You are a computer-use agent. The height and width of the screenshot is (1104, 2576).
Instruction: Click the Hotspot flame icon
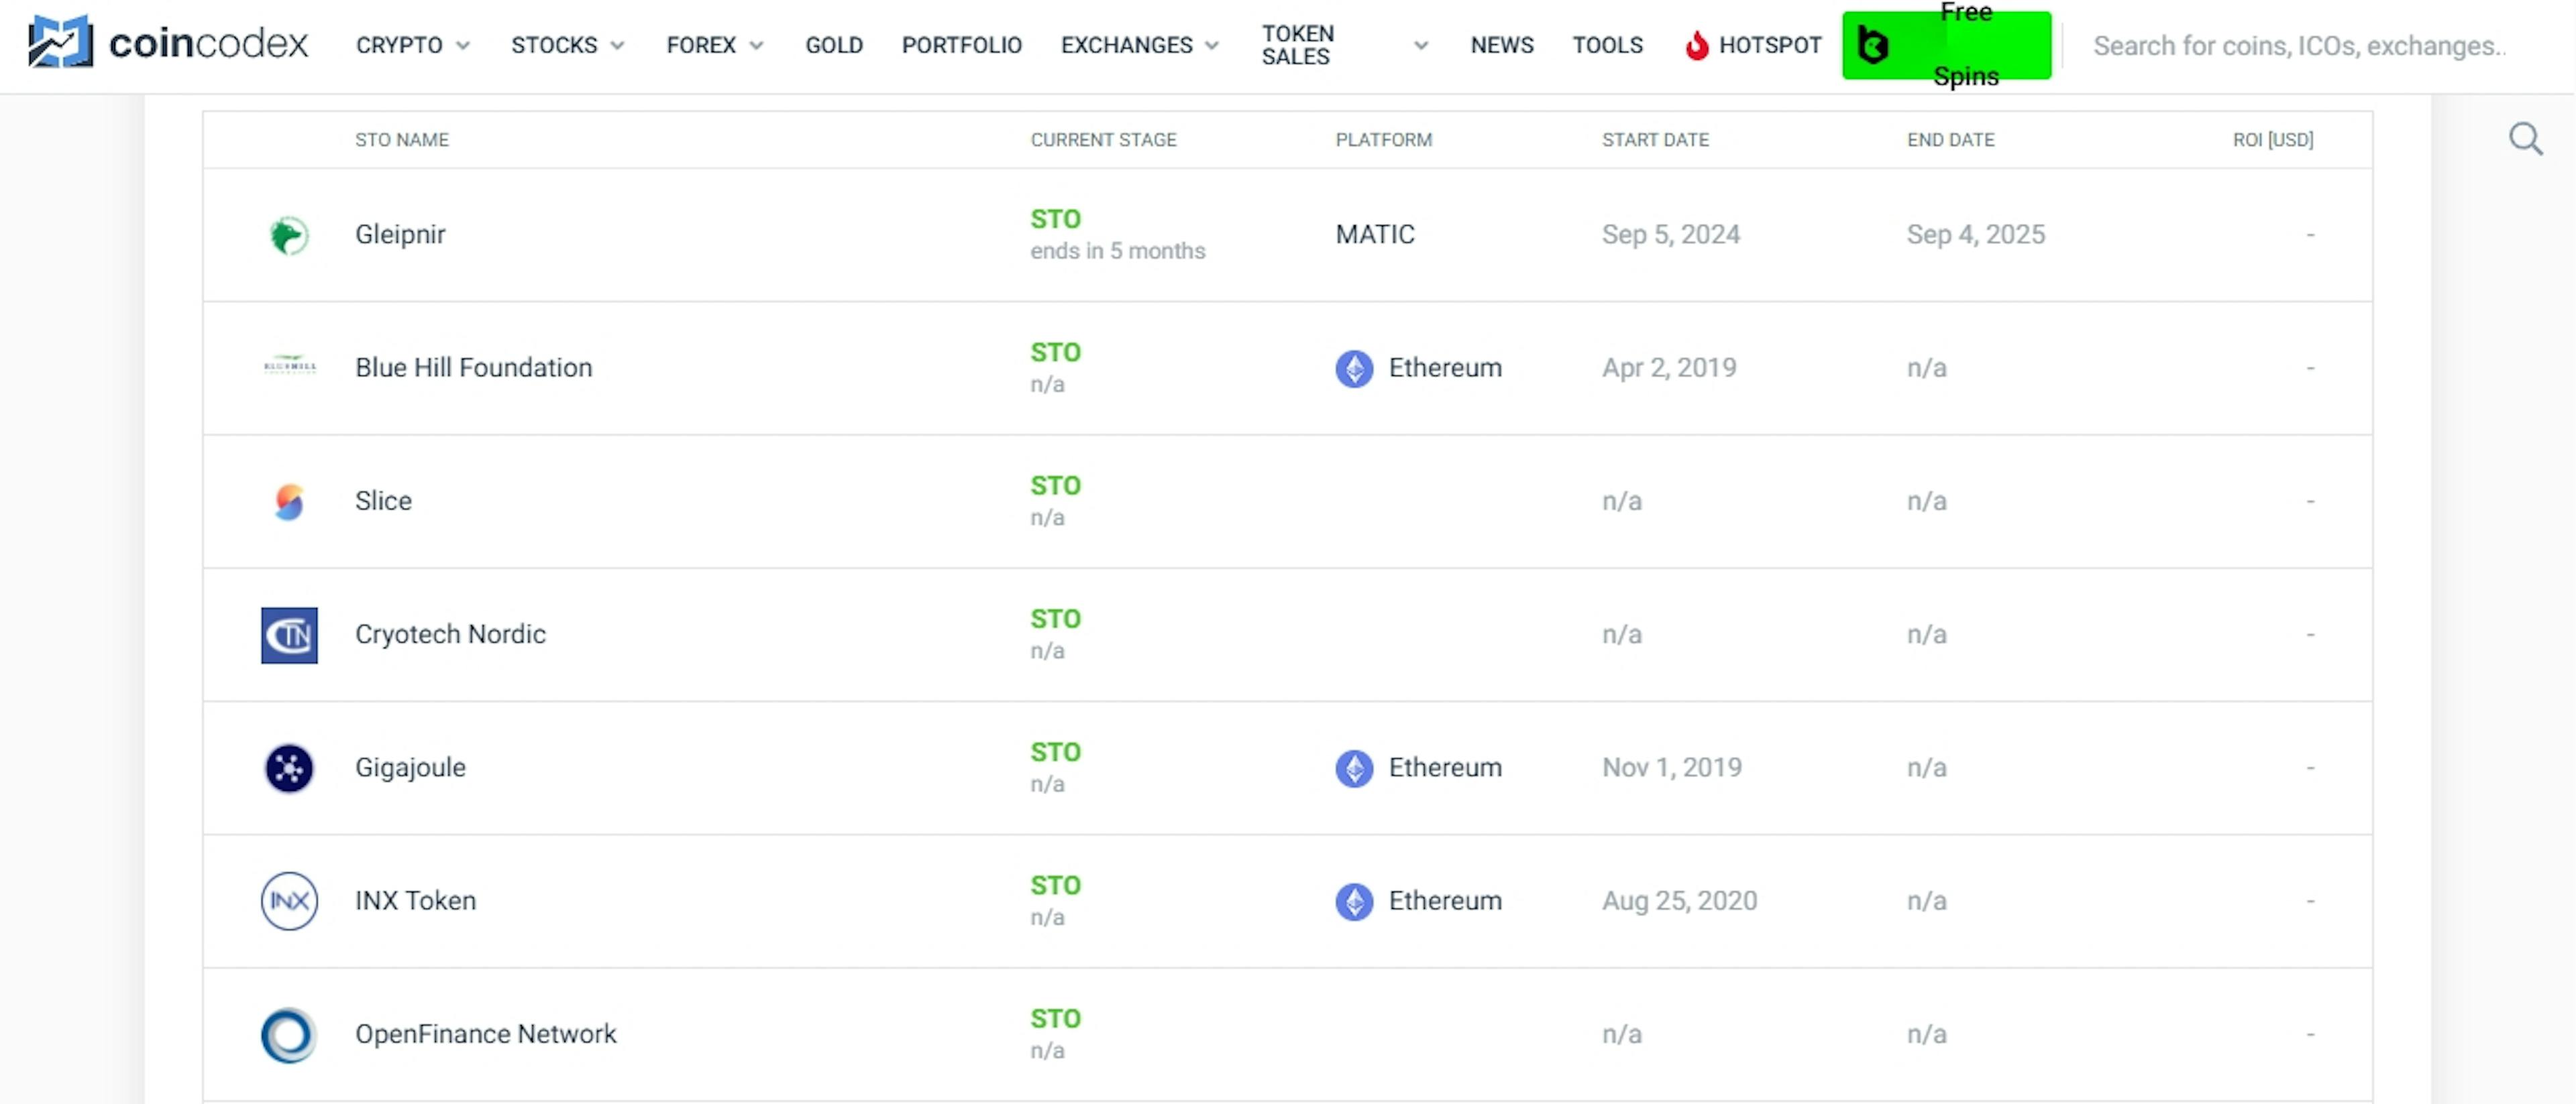click(x=1697, y=46)
